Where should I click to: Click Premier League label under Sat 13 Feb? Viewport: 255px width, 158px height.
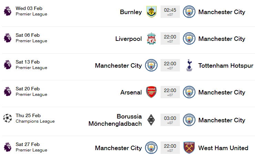point(31,68)
